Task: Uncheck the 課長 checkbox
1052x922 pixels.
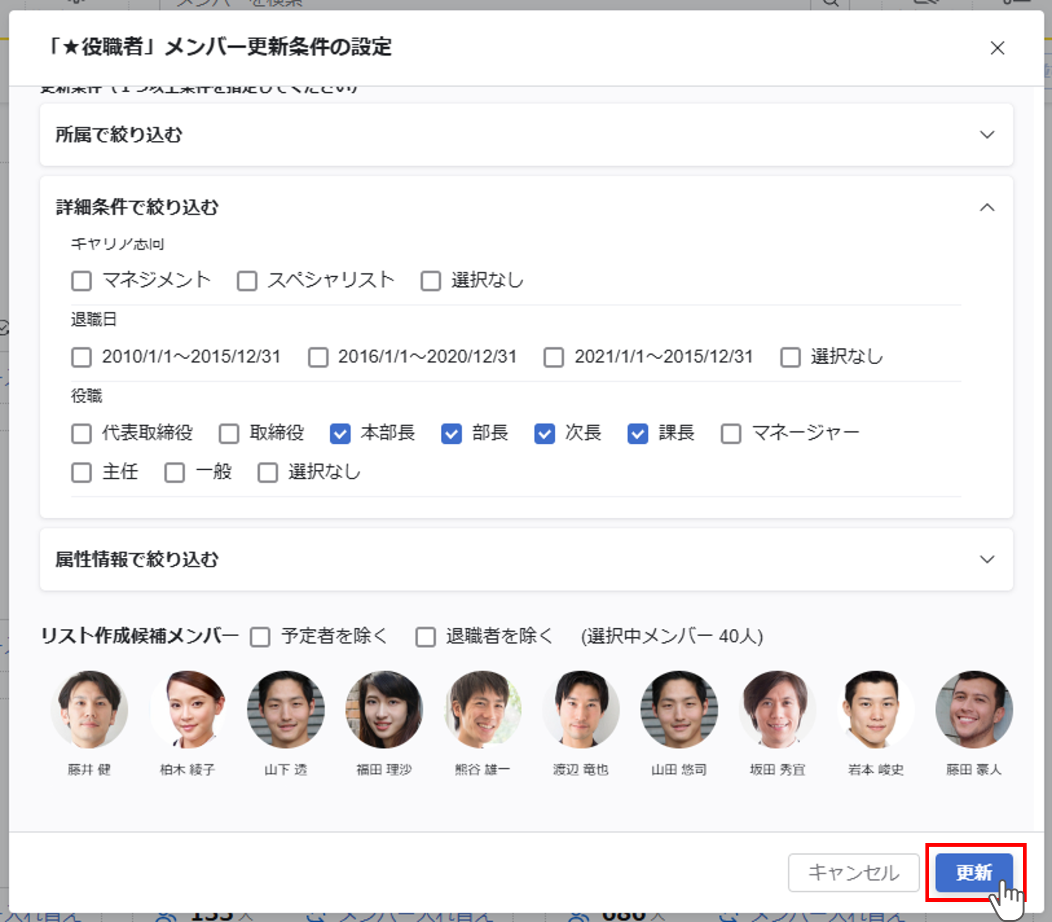Action: point(638,433)
